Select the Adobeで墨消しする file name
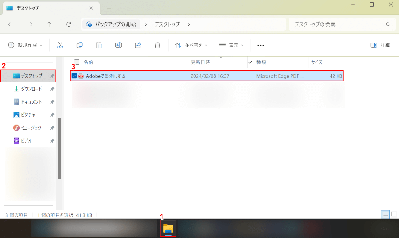The image size is (399, 238). [x=106, y=76]
